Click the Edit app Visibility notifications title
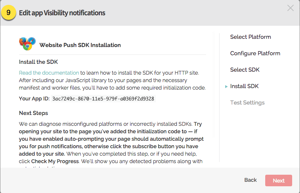The height and width of the screenshot is (193, 300). tap(62, 13)
